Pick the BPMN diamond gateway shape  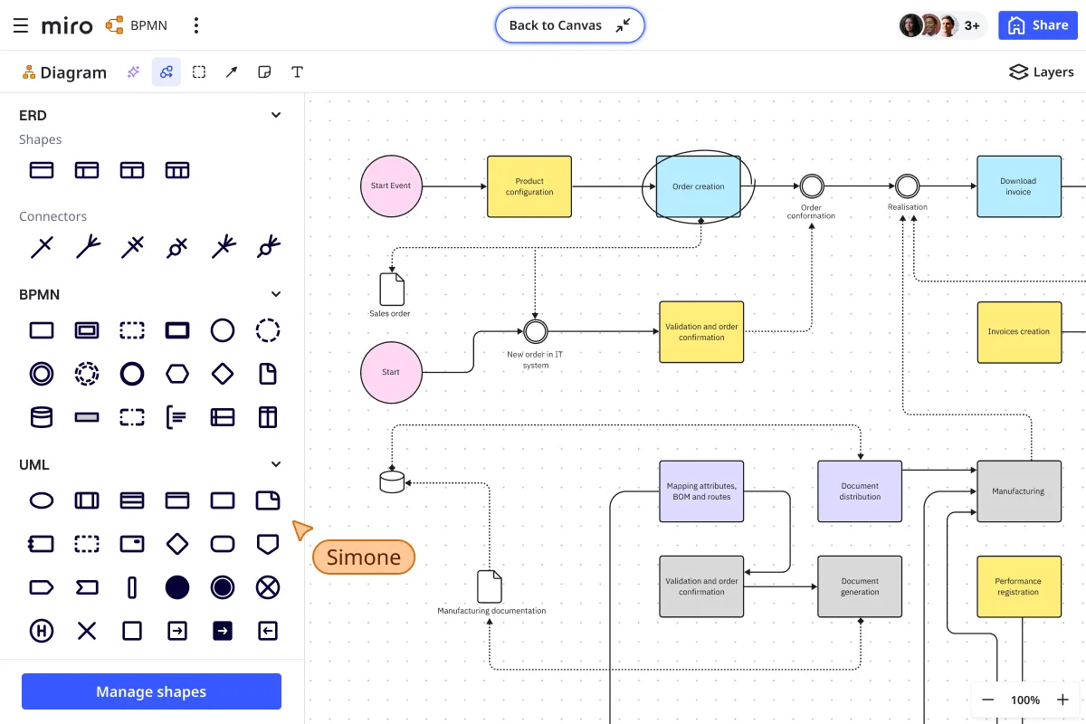(223, 374)
